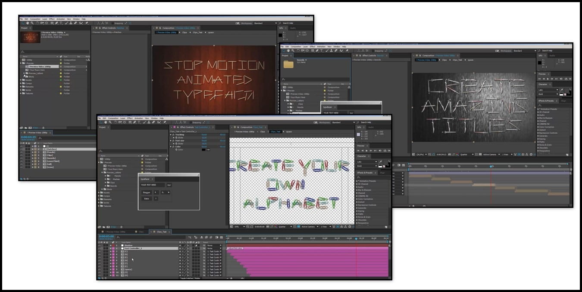Click the black Color swatch in Effect Controls
The height and width of the screenshot is (292, 582).
(203, 150)
